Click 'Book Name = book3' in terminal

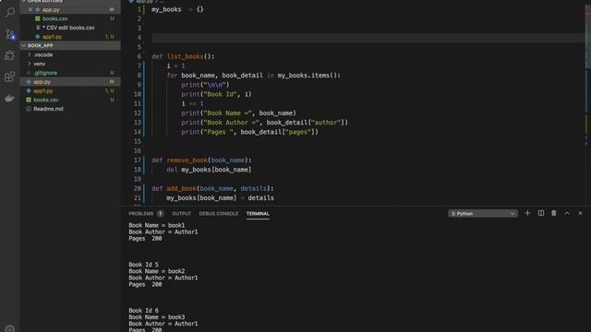tap(157, 317)
